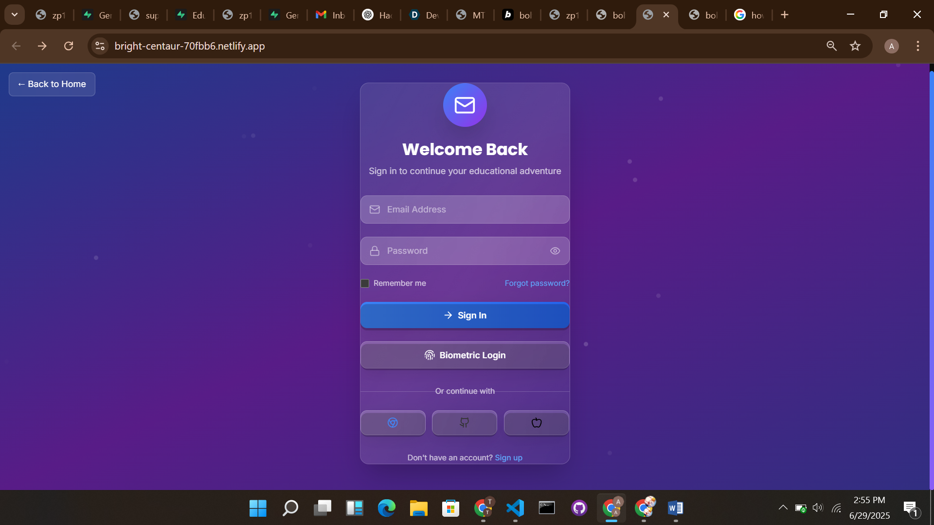Toggle password visibility eye icon

[x=555, y=251]
